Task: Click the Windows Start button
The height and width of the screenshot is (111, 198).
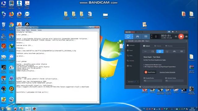Action: tap(2, 109)
